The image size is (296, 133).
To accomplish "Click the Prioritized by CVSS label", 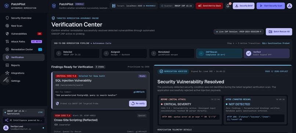I will pos(138,67).
